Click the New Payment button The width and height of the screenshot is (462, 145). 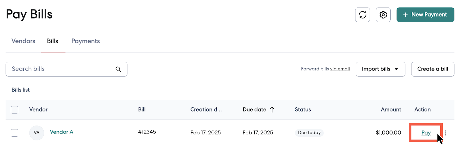pyautogui.click(x=425, y=15)
